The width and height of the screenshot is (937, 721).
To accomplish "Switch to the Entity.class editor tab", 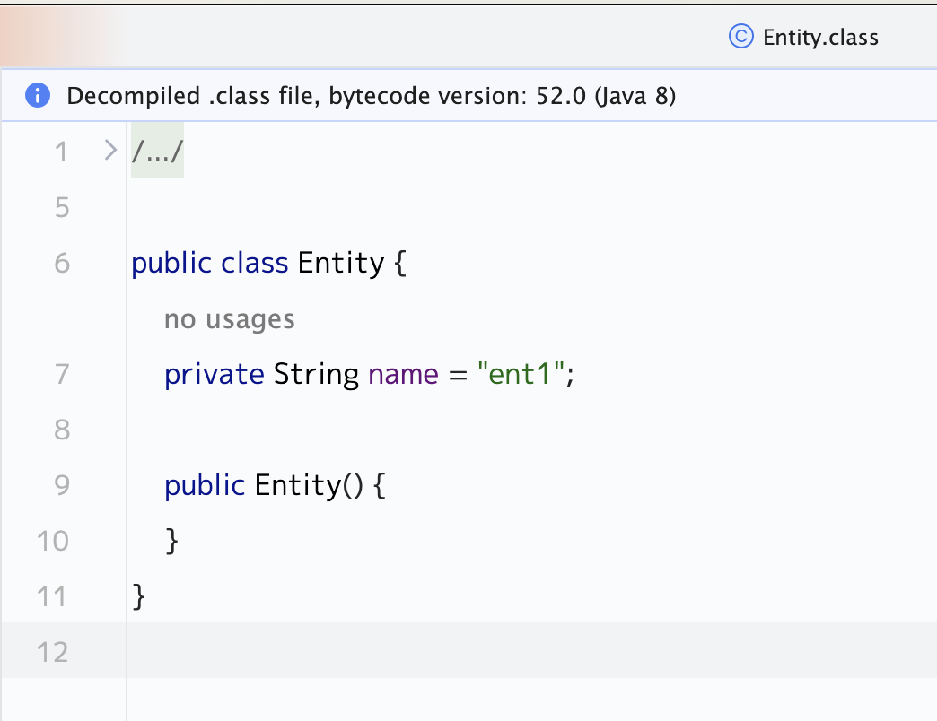I will click(819, 38).
